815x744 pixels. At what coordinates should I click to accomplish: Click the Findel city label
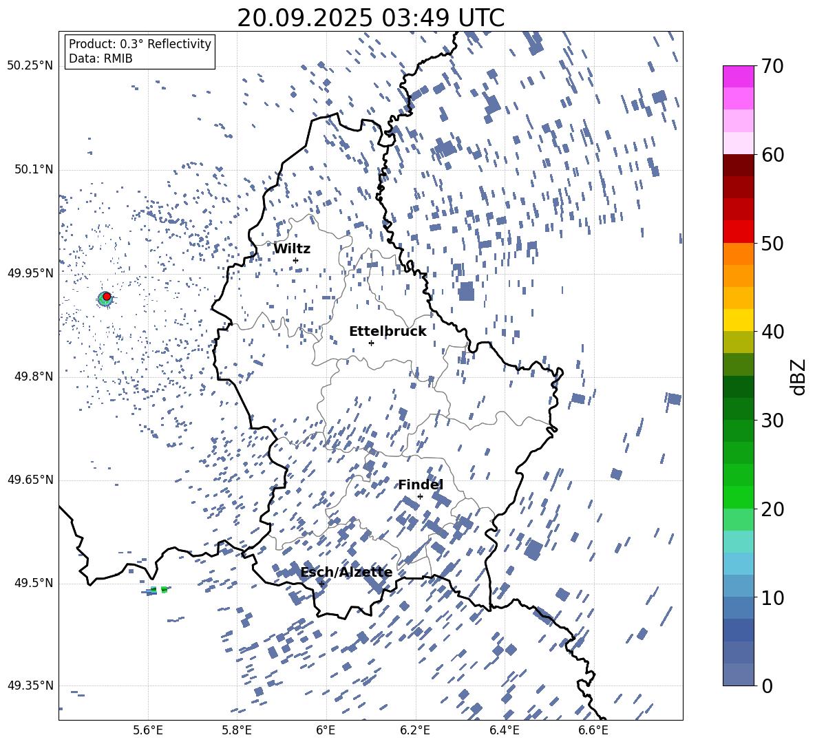pyautogui.click(x=421, y=485)
